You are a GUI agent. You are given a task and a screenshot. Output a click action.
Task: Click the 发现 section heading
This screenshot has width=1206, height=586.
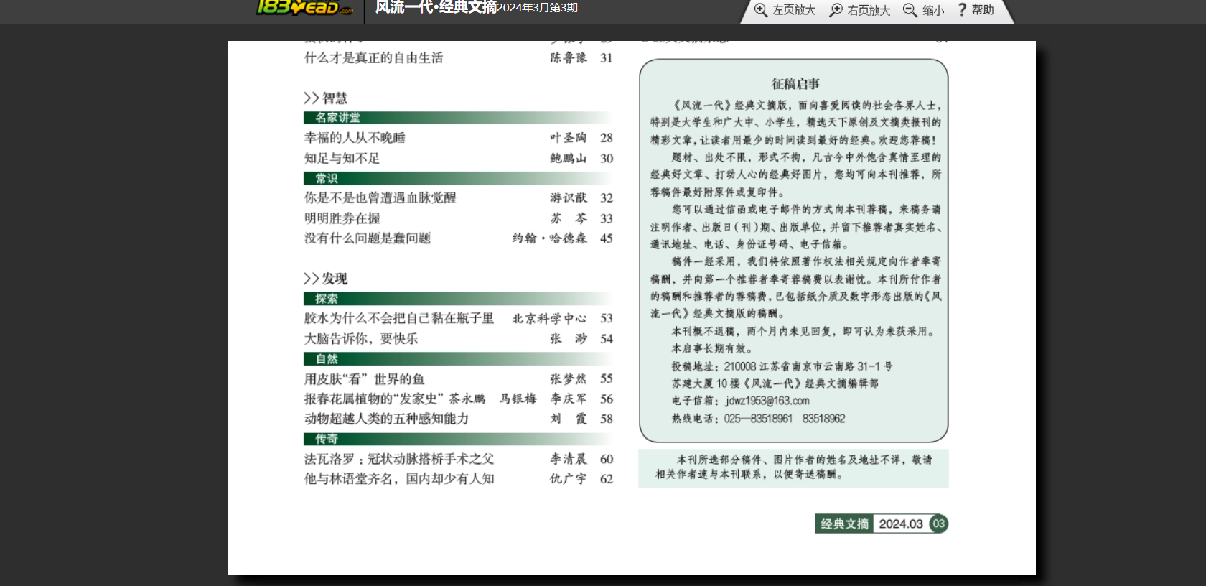coord(334,279)
